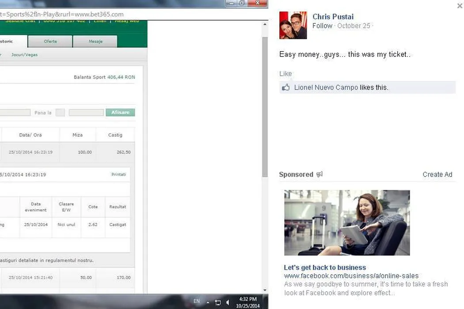Click the 'Pana la' end date input field
This screenshot has width=464, height=309.
[x=86, y=113]
